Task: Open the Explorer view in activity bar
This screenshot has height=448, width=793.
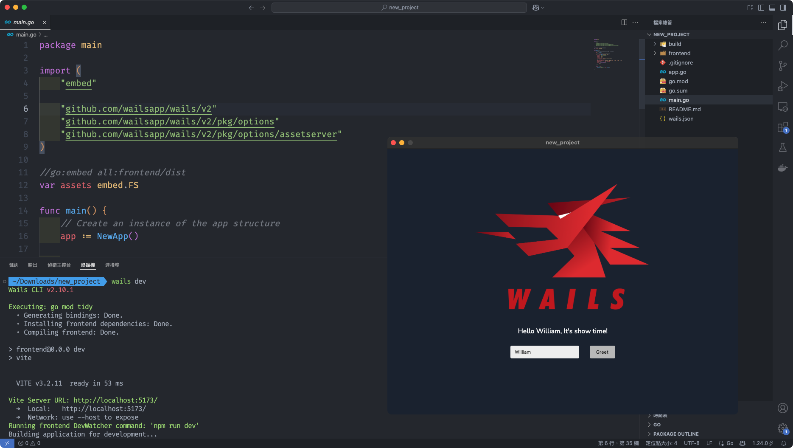Action: tap(783, 25)
